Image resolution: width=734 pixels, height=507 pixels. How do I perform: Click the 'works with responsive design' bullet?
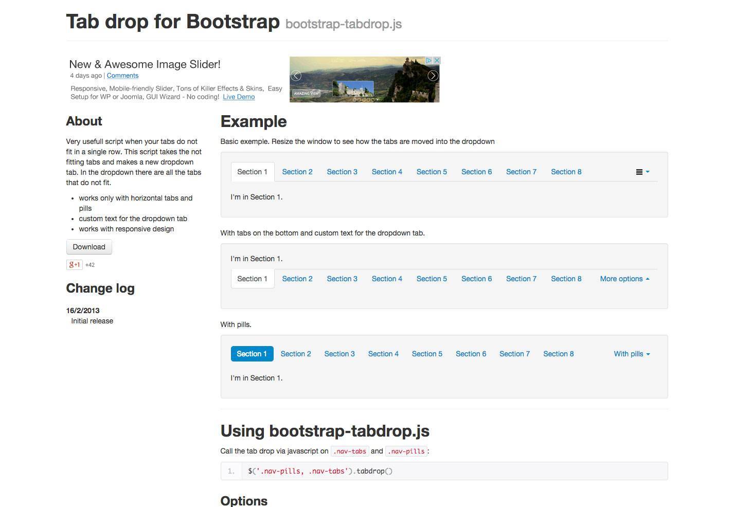[127, 229]
